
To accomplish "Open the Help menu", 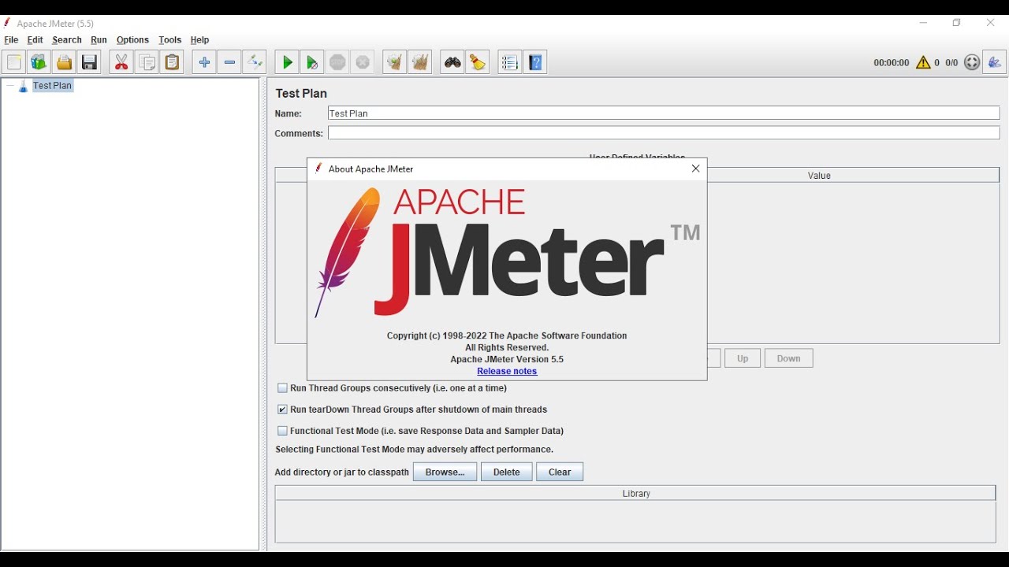I will (199, 40).
